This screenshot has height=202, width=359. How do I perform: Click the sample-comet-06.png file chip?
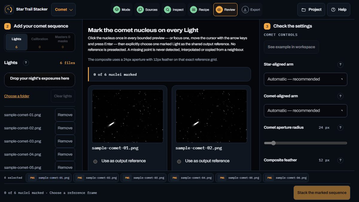pos(286,178)
